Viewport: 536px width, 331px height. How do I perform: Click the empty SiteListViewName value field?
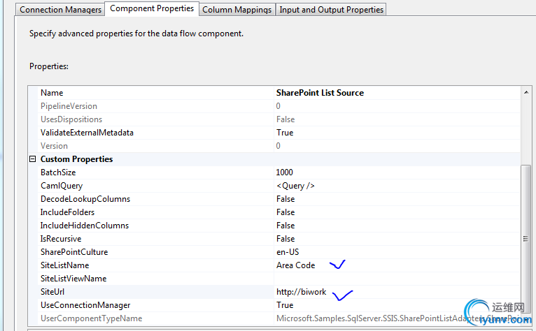point(397,279)
